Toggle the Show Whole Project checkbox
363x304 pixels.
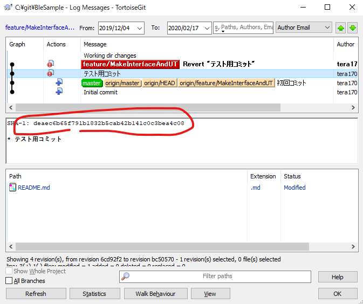coord(9,271)
